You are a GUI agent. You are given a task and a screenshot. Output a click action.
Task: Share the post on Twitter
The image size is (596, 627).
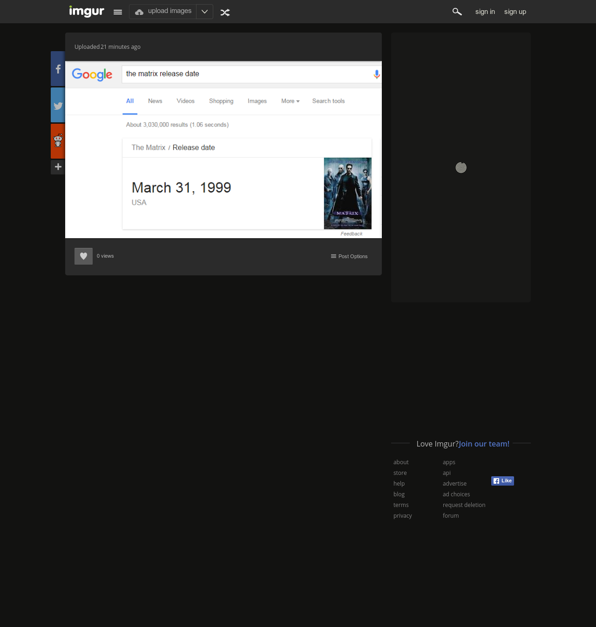58,105
